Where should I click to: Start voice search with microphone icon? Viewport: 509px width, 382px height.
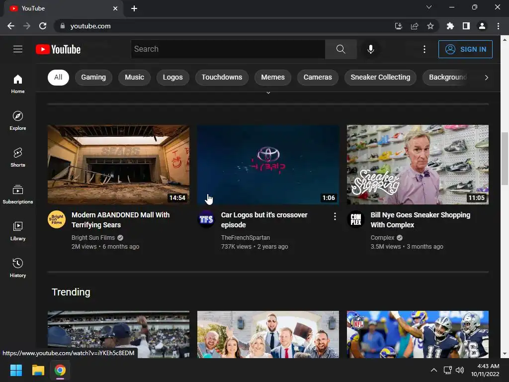click(x=371, y=49)
